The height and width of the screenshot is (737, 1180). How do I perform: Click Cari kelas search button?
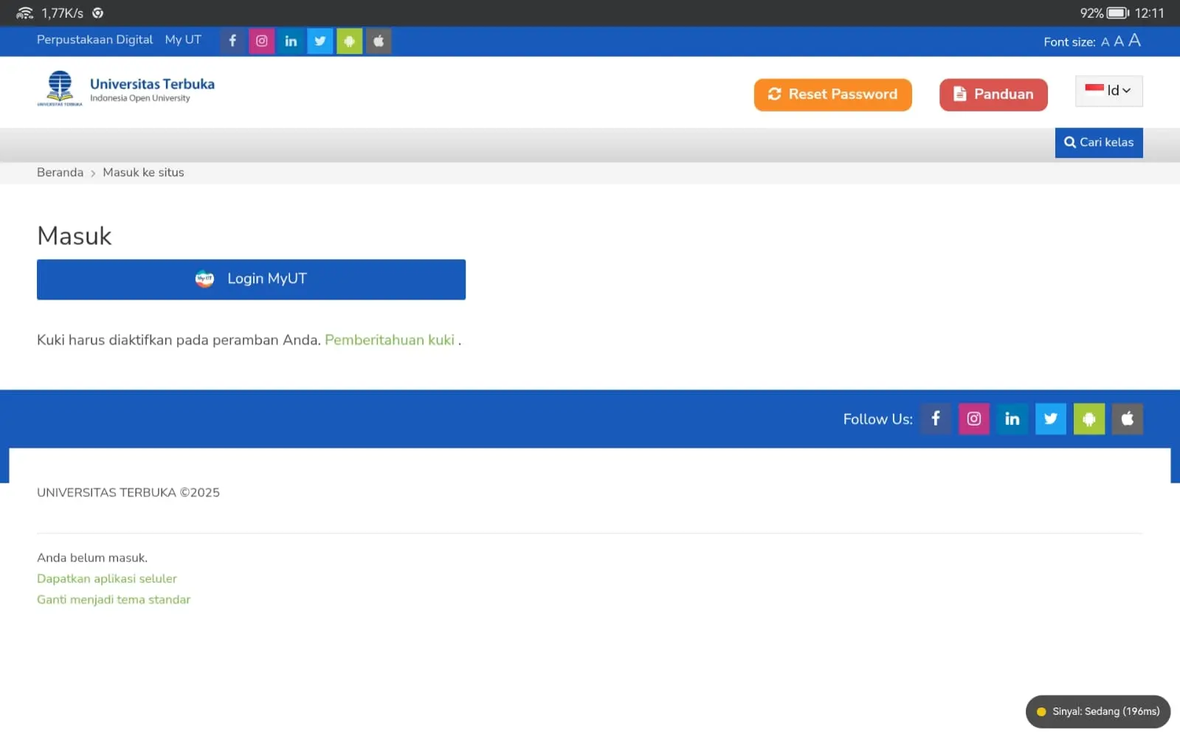tap(1099, 142)
